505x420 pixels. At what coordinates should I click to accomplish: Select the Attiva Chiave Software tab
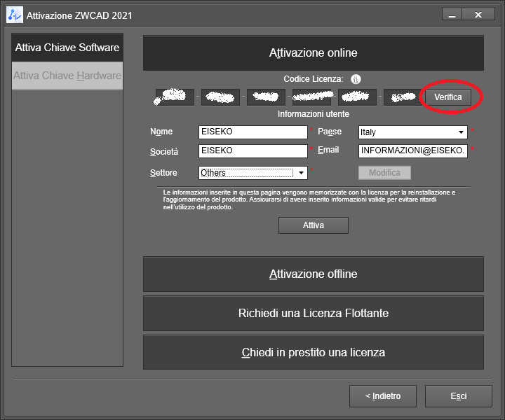(67, 48)
